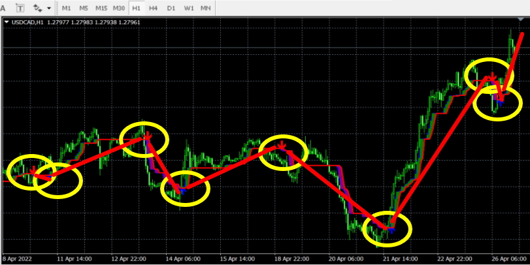The image size is (530, 265).
Task: Switch to D1 daily timeframe
Action: tap(171, 8)
